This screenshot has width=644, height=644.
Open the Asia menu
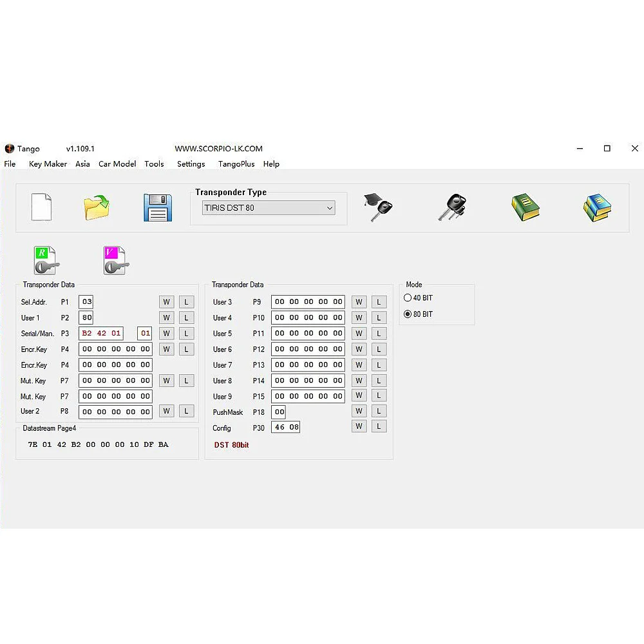(x=82, y=164)
